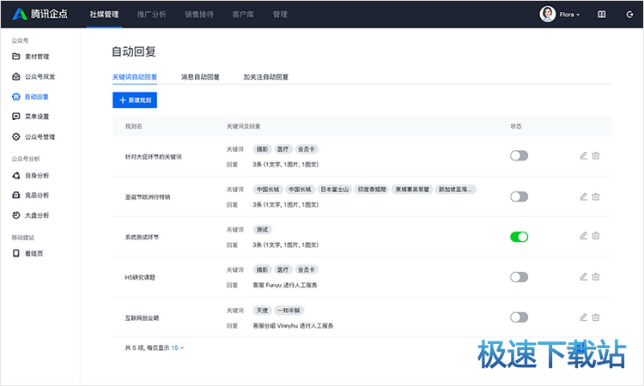Disable the 系统测试环节 rule switch
This screenshot has width=644, height=386.
tap(519, 237)
